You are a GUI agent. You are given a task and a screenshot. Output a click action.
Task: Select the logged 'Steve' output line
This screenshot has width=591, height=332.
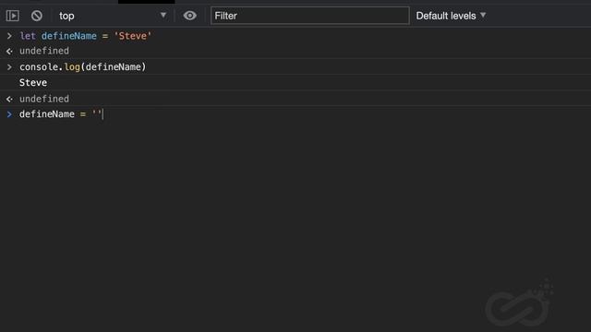[33, 83]
